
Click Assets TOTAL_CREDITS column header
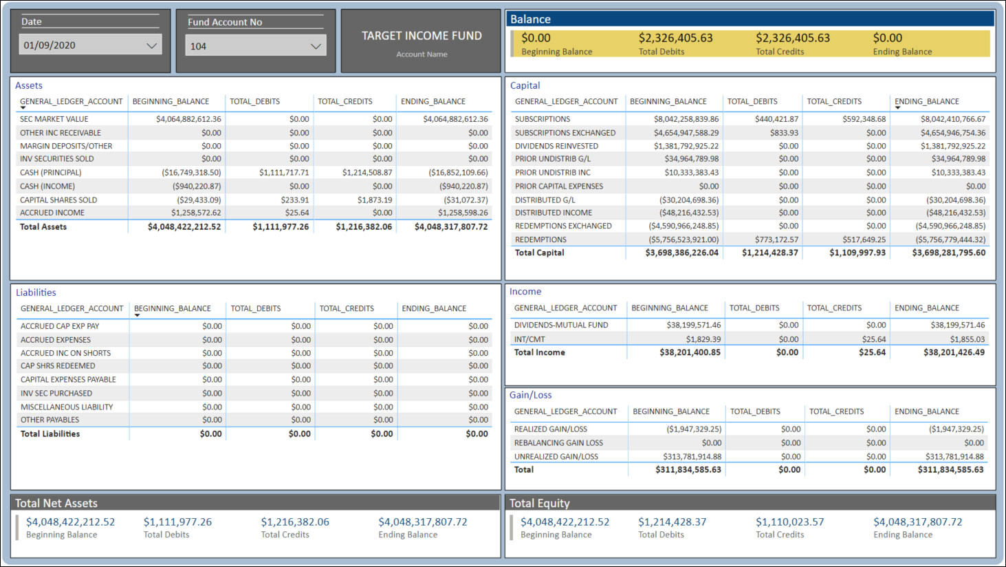345,101
